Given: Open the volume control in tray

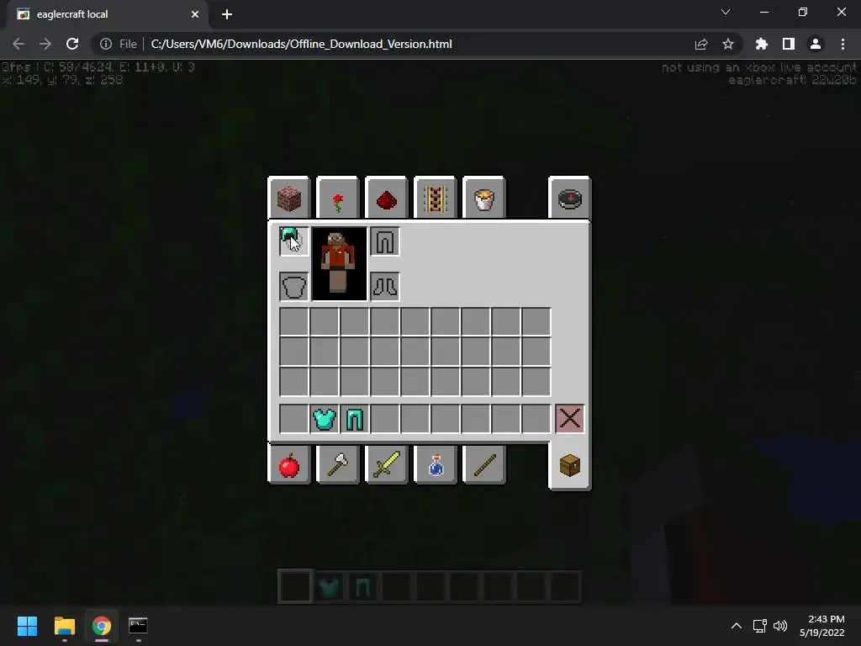Looking at the screenshot, I should pos(779,626).
